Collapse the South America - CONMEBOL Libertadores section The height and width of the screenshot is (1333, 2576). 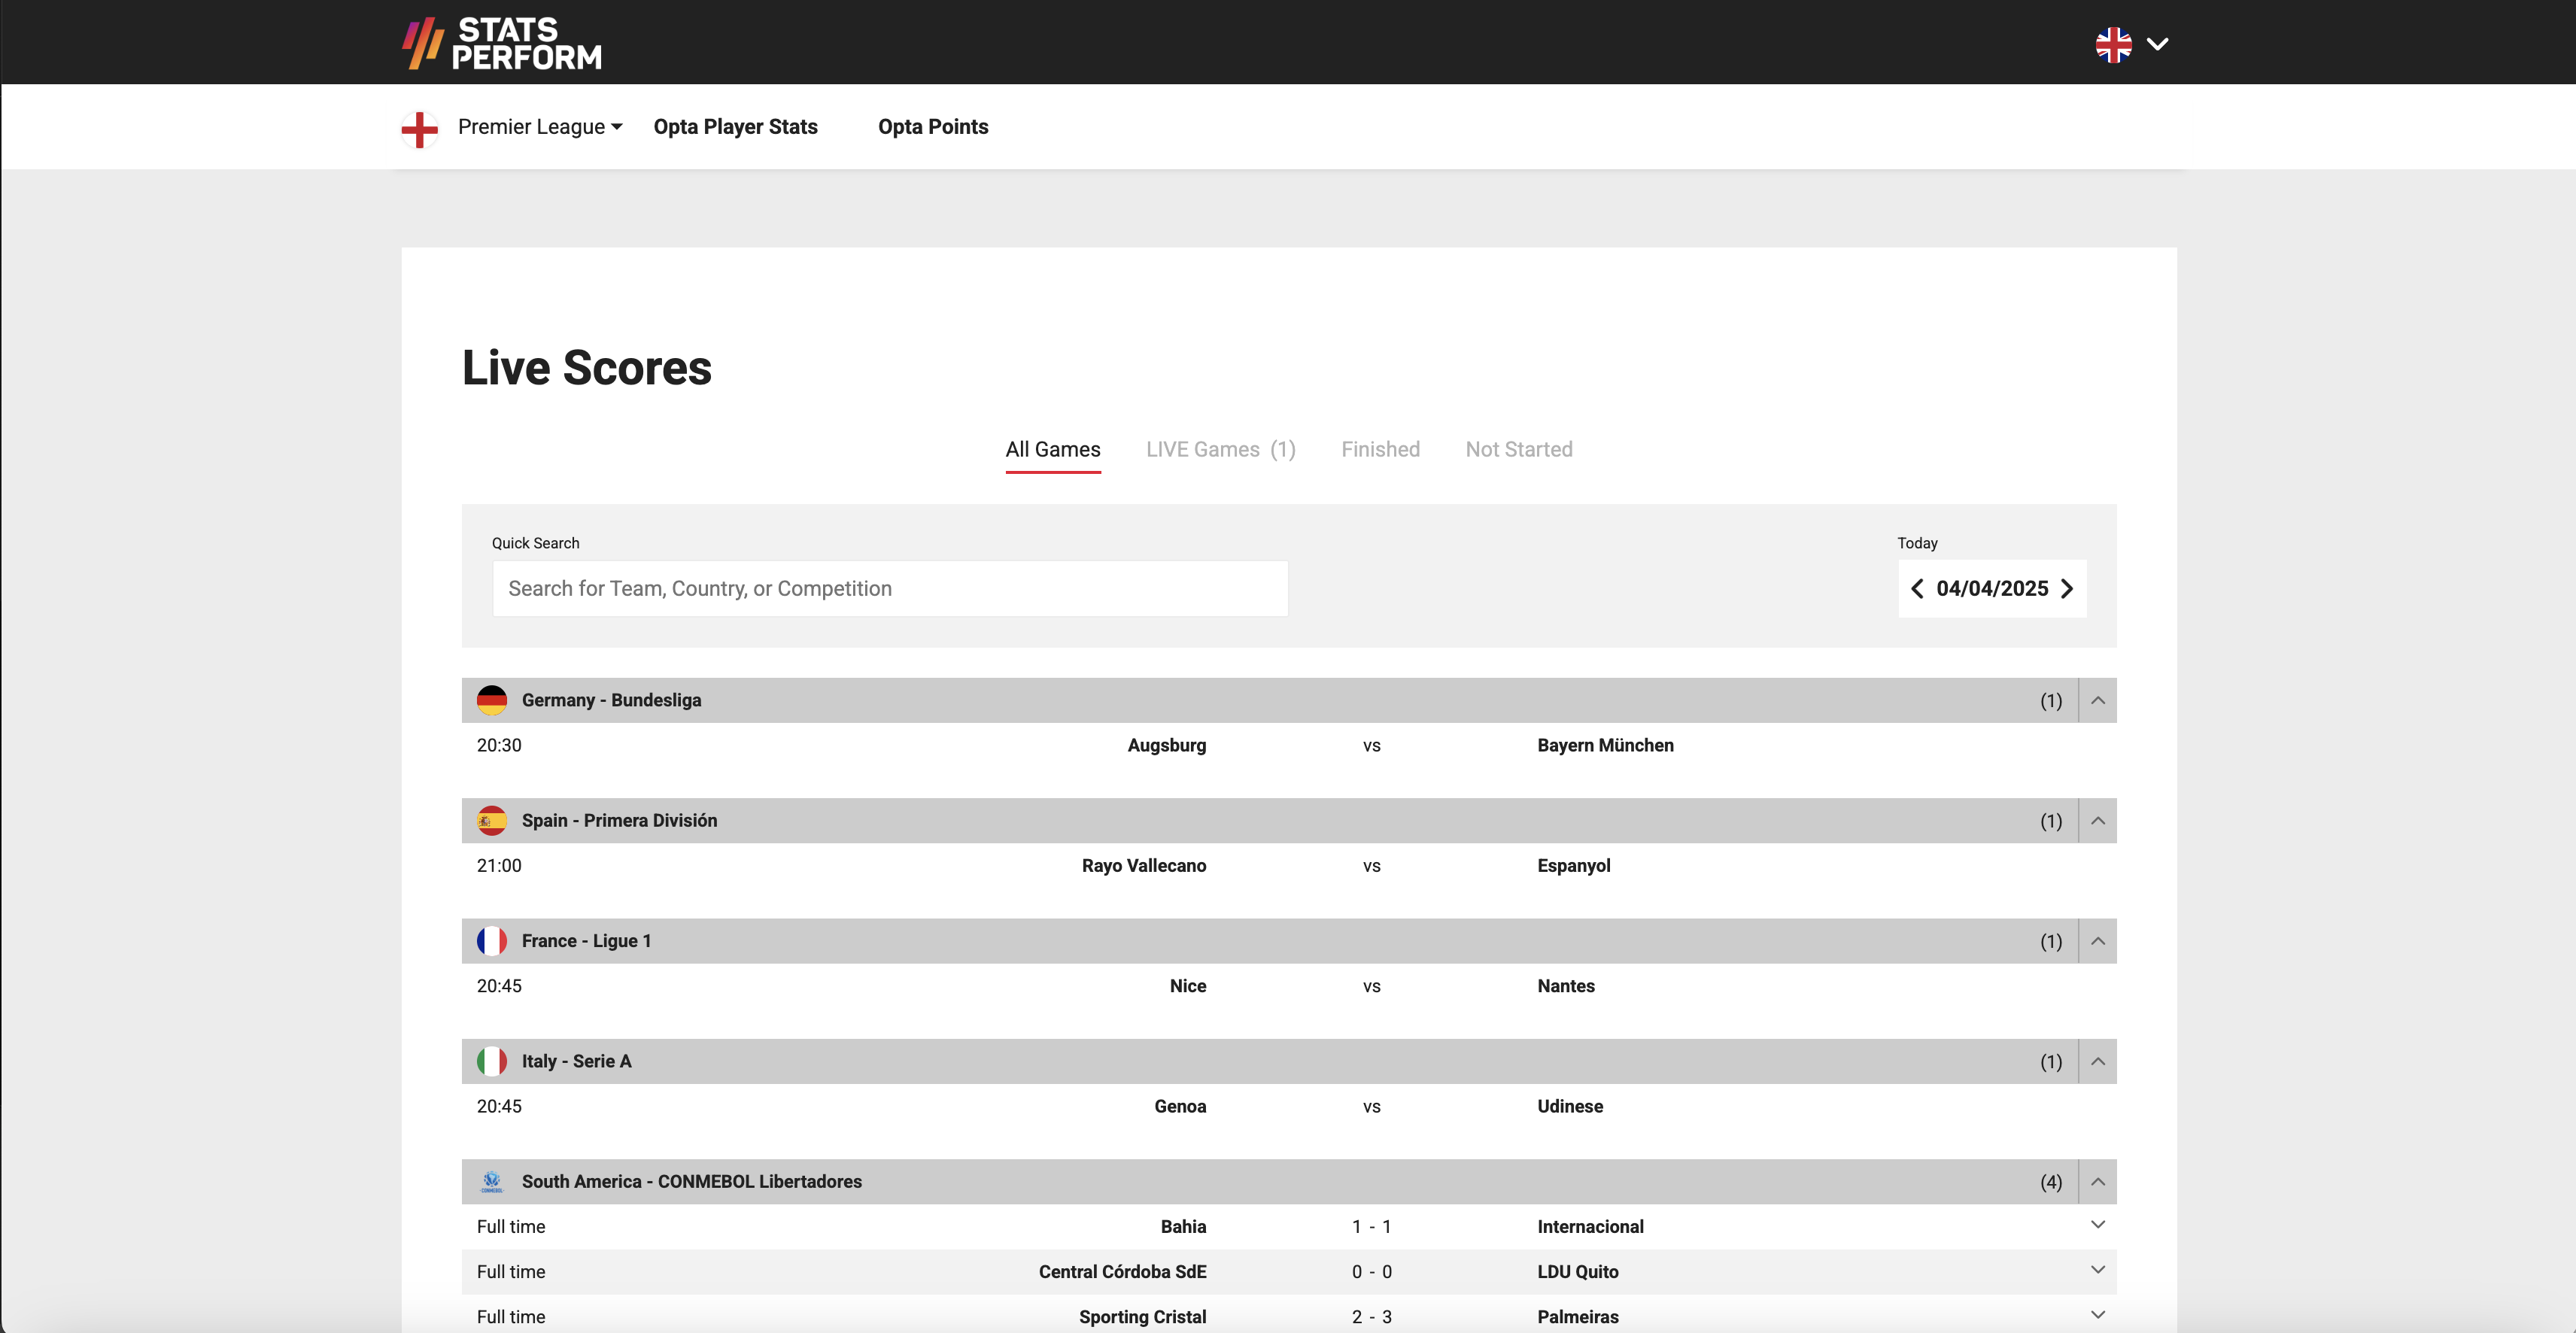click(2098, 1181)
